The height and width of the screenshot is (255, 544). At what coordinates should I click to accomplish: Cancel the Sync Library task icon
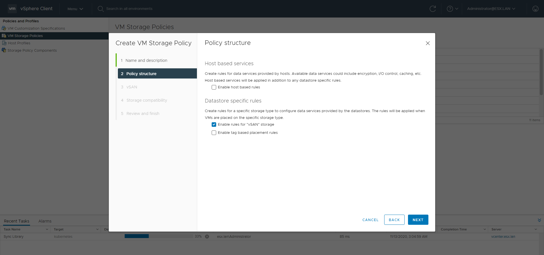click(x=207, y=237)
